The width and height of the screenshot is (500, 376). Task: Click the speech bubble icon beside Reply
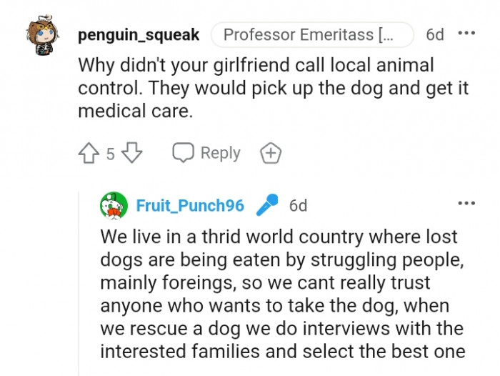tap(184, 153)
